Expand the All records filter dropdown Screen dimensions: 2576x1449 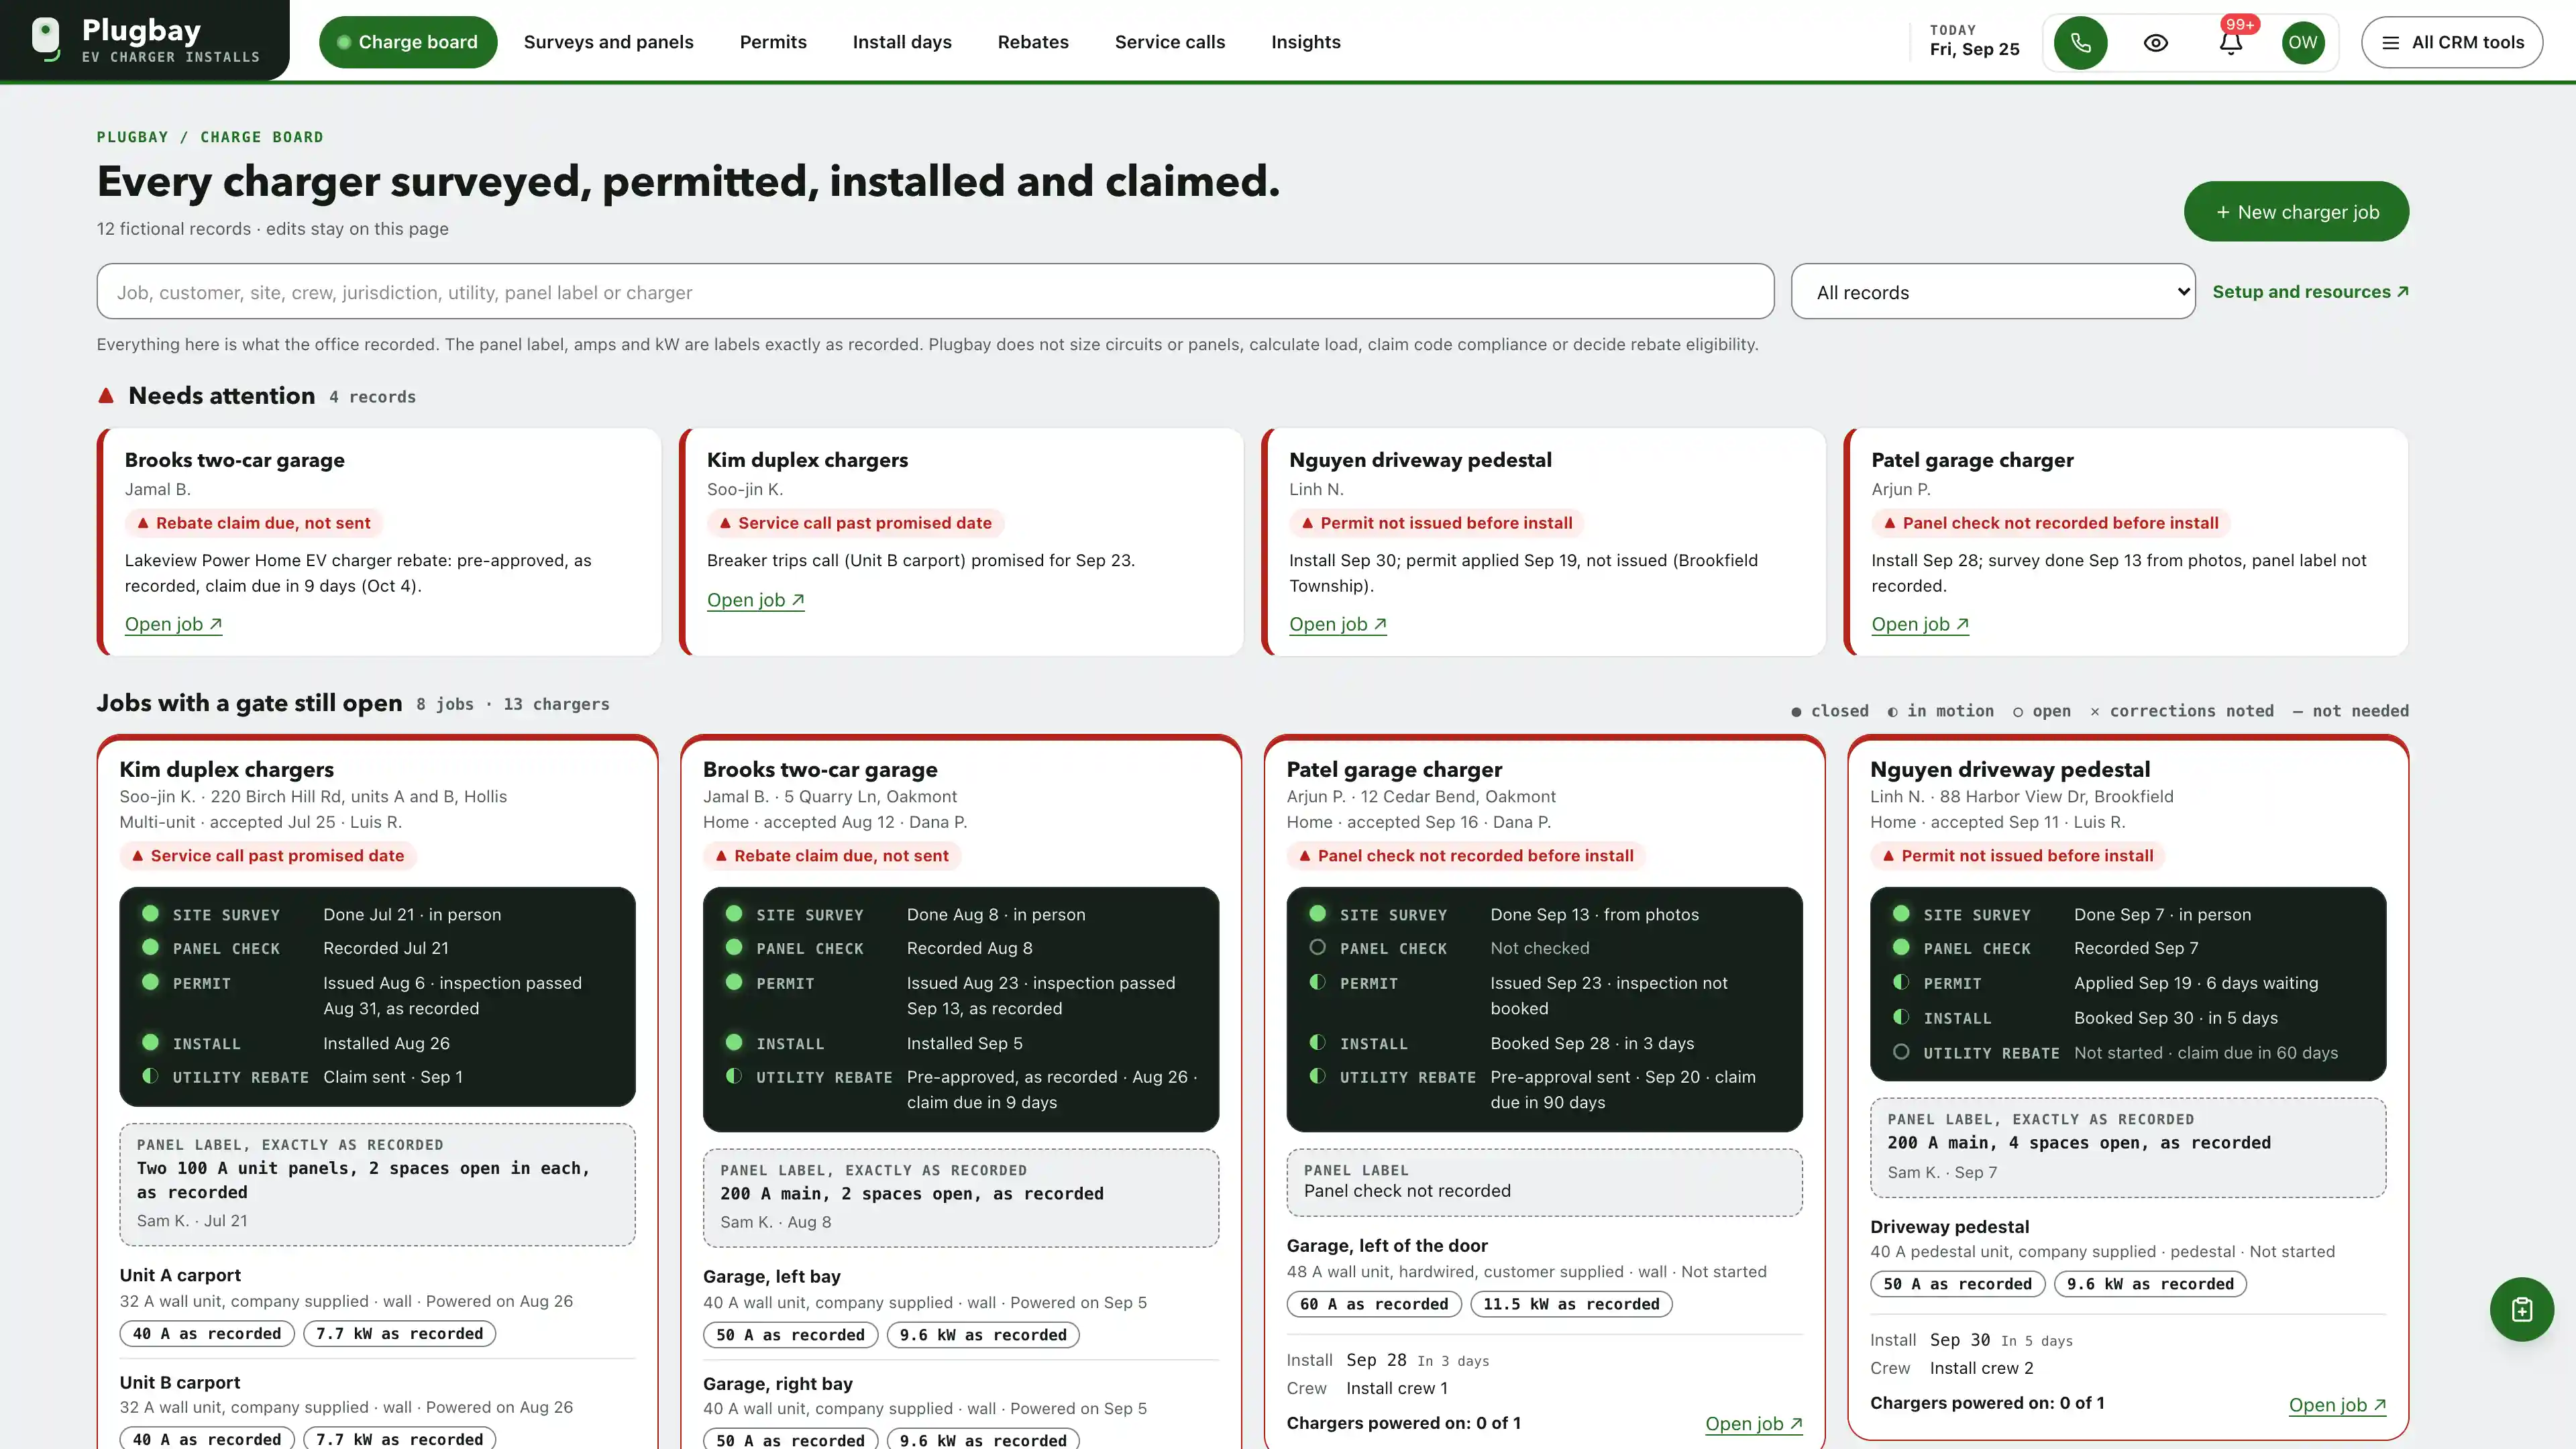tap(1993, 292)
